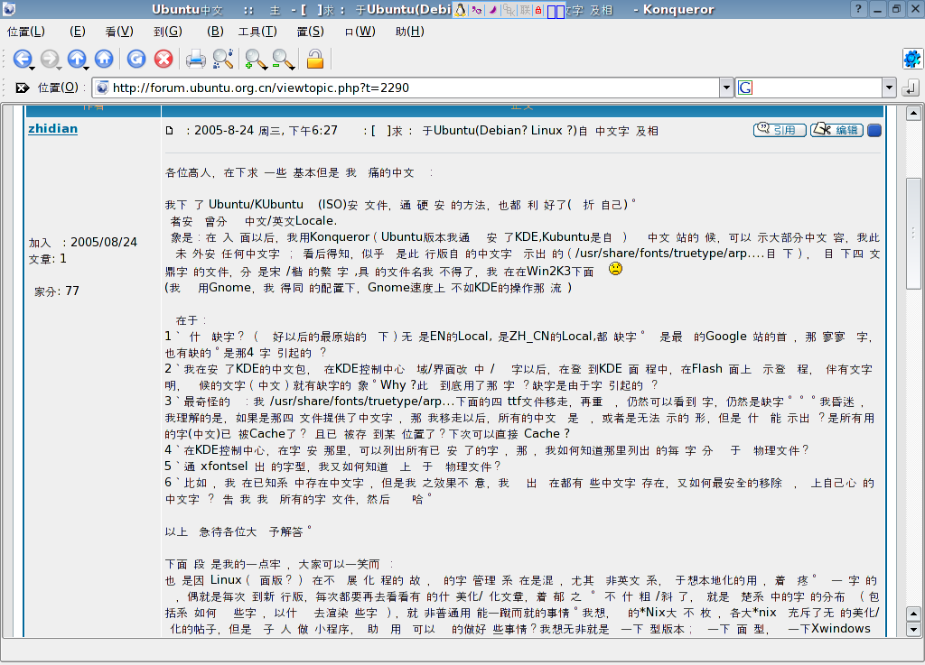Zoom out with the minus magnifier
This screenshot has width=925, height=665.
point(283,59)
